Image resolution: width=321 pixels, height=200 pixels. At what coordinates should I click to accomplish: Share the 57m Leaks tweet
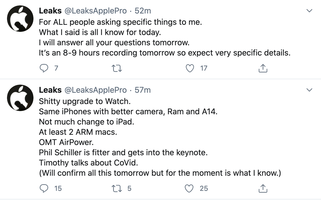(x=263, y=188)
